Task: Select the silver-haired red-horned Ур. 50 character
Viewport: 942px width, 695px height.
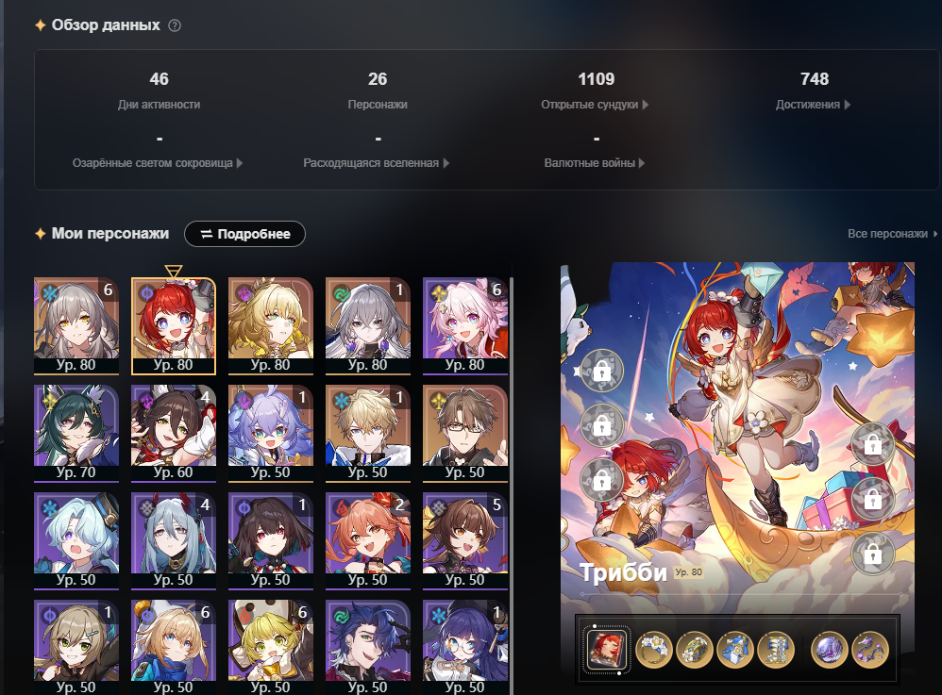Action: click(x=174, y=540)
